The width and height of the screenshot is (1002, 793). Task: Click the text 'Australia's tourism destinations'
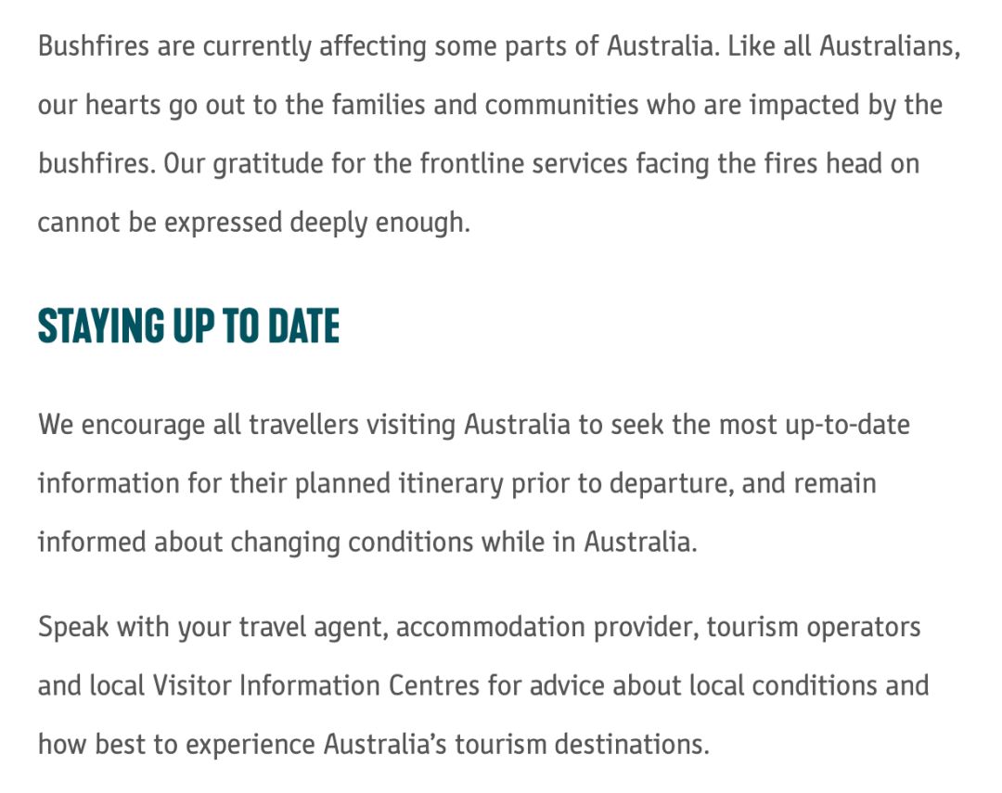(x=515, y=745)
